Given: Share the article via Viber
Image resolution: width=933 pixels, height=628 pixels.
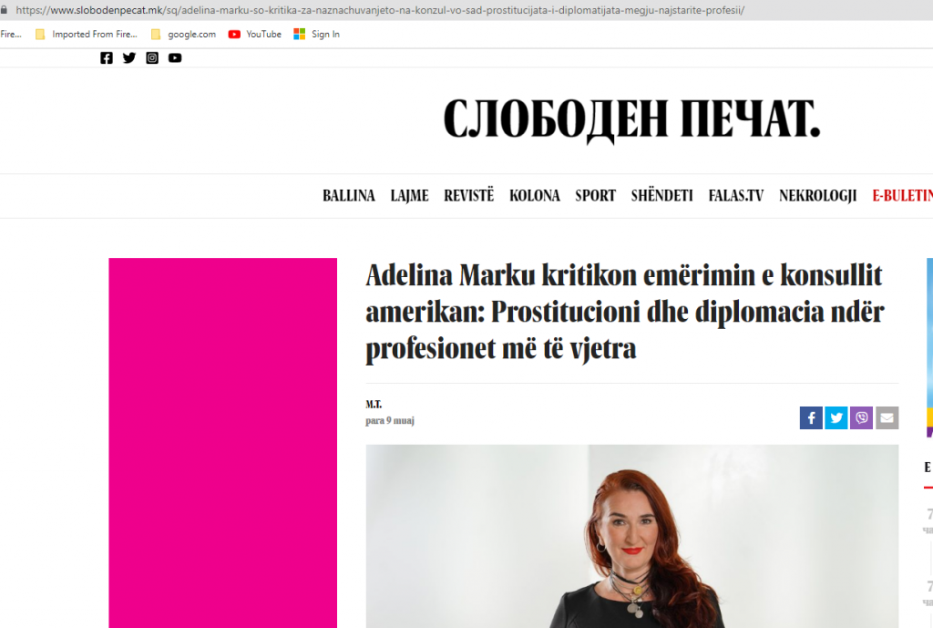Looking at the screenshot, I should (x=861, y=417).
